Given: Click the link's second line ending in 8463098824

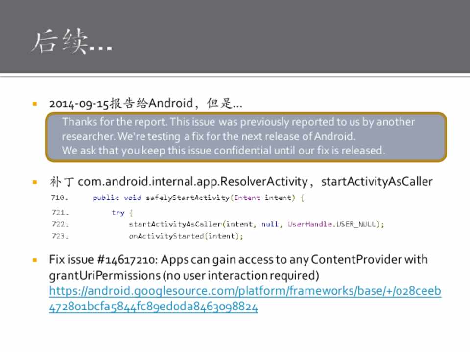Looking at the screenshot, I should [153, 307].
